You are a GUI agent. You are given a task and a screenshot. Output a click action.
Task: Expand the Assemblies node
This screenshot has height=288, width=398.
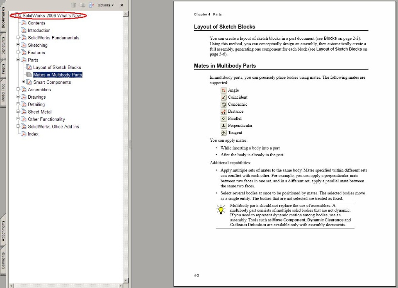click(x=18, y=89)
